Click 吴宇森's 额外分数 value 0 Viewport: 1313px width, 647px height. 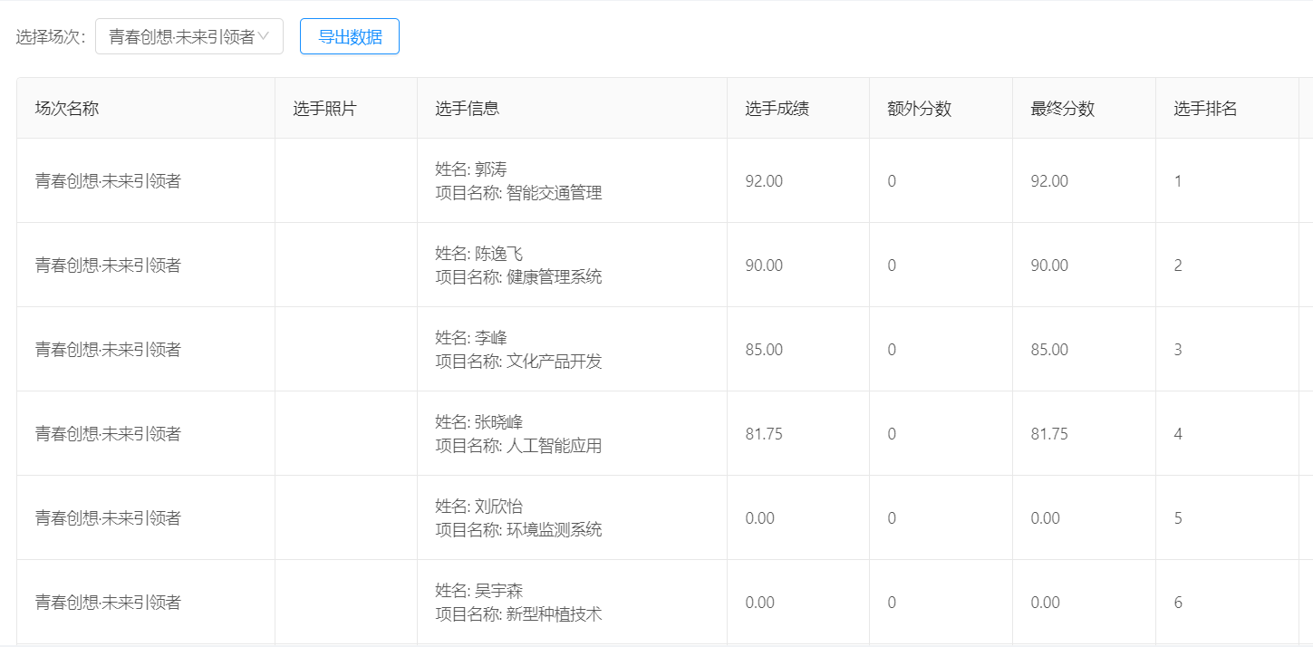892,603
